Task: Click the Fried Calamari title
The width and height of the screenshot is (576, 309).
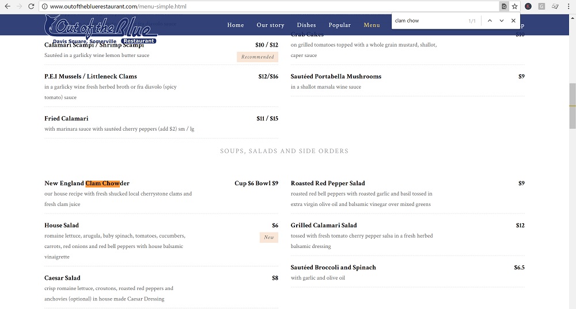Action: (66, 119)
